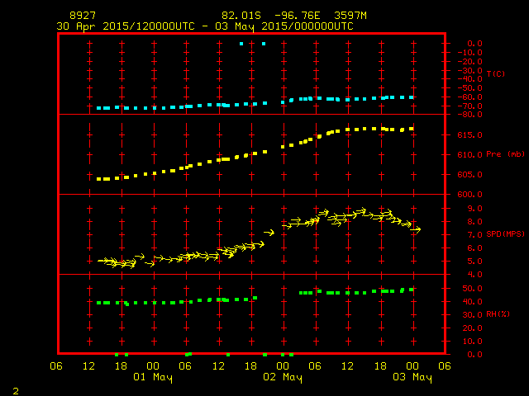
Task: Click the "30.0" humidity tick value
Action: coord(472,315)
